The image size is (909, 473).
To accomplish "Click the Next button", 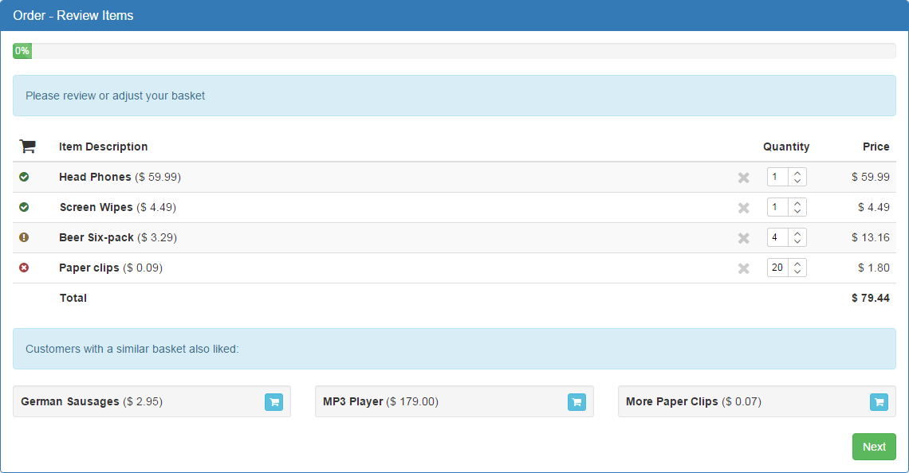I will tap(874, 447).
